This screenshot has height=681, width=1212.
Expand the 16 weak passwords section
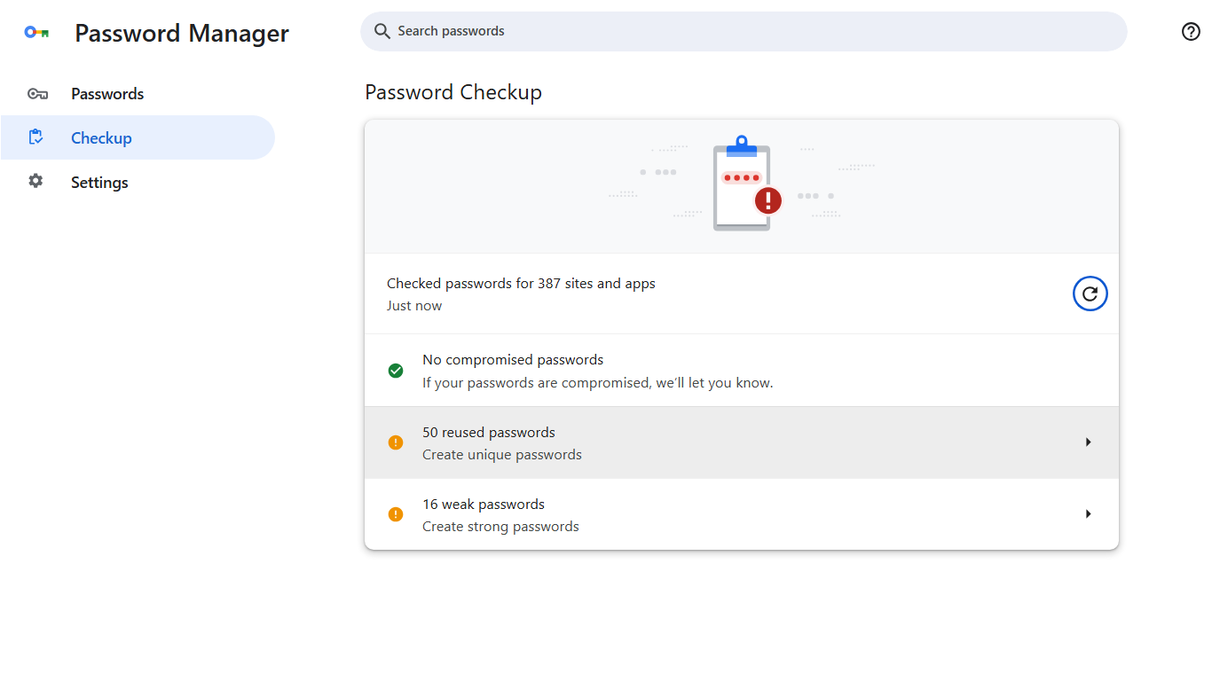(742, 513)
